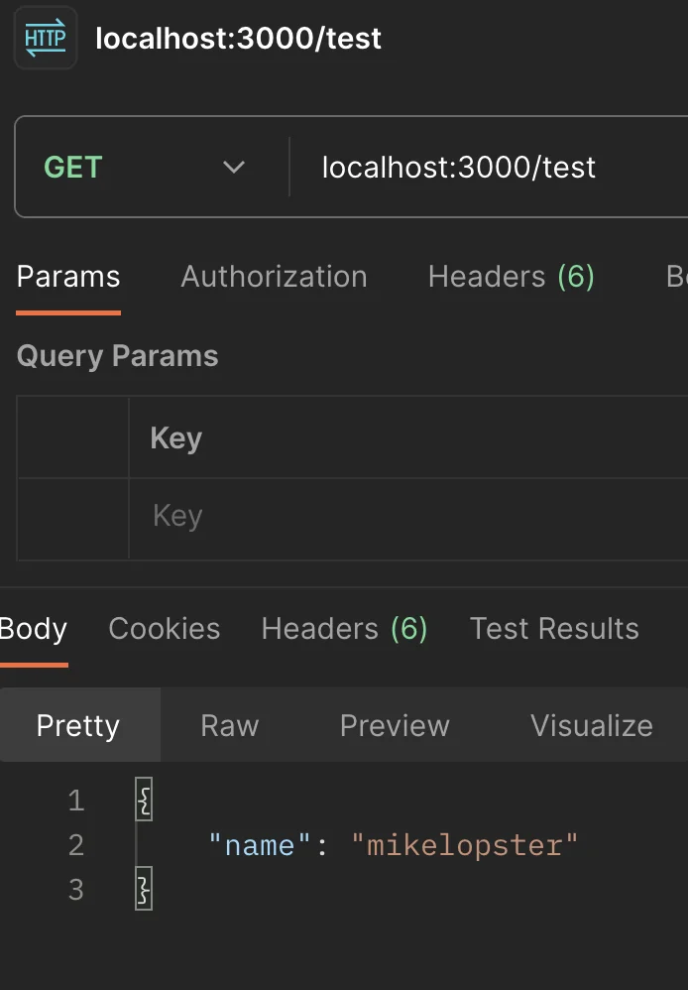688x990 pixels.
Task: Show the response Headers (6) tab
Action: (x=345, y=629)
